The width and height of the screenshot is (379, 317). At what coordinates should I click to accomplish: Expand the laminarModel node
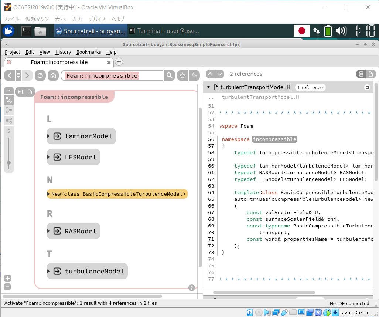tap(48, 136)
